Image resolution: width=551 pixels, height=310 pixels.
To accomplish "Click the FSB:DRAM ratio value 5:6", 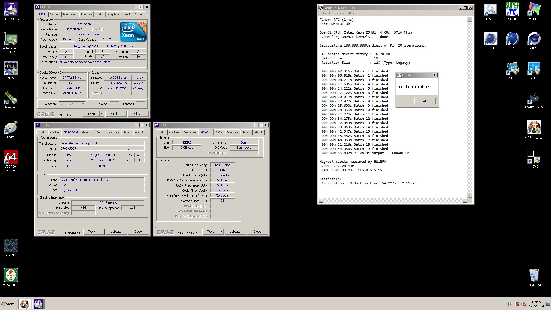I will [222, 170].
